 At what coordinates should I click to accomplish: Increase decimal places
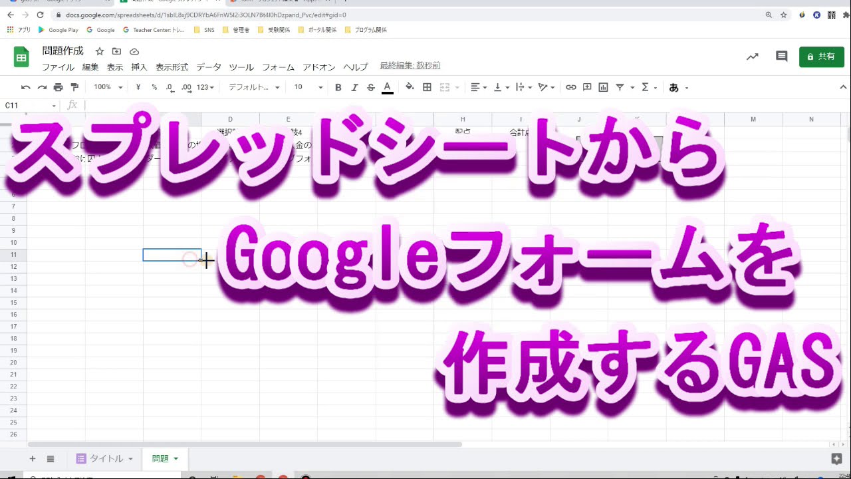tap(187, 87)
